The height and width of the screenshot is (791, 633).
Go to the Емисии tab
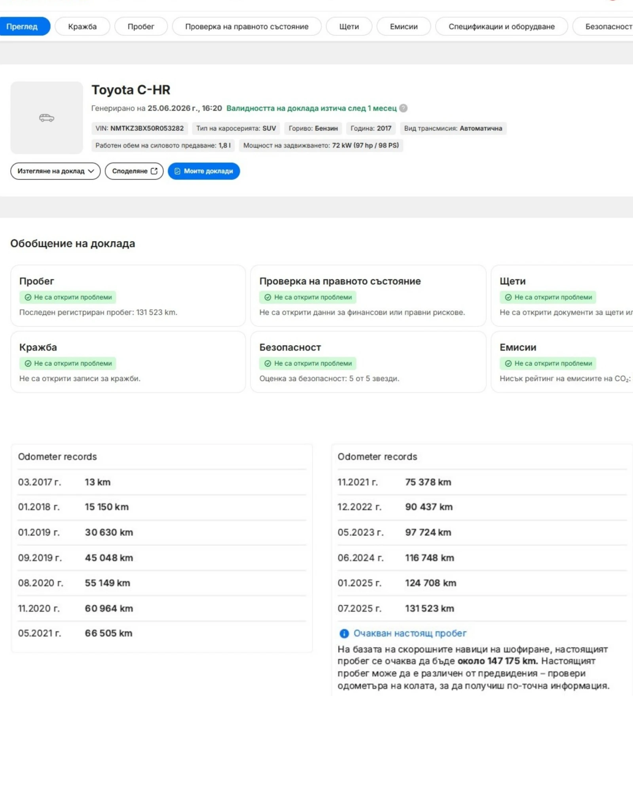[404, 26]
